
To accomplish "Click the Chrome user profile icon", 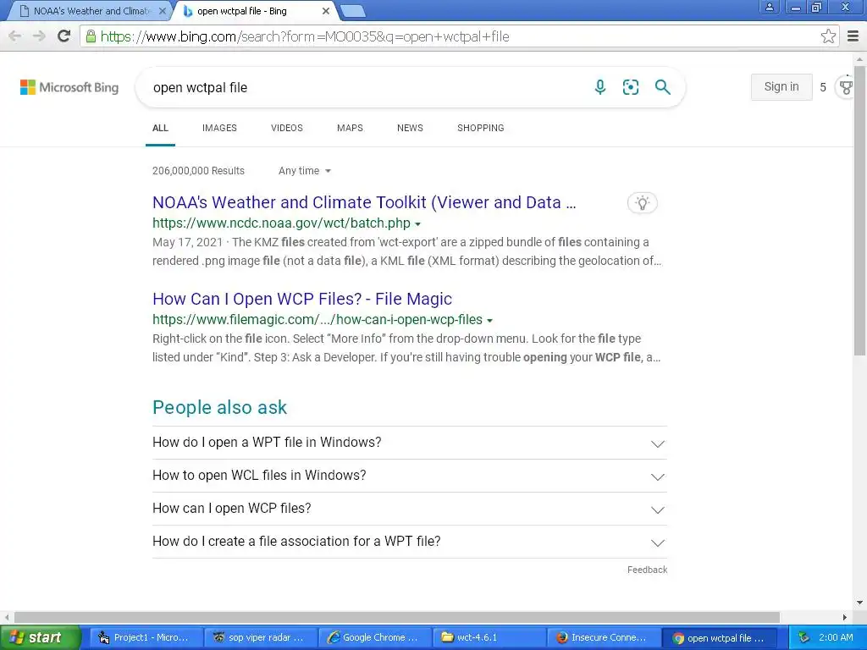I will (769, 7).
